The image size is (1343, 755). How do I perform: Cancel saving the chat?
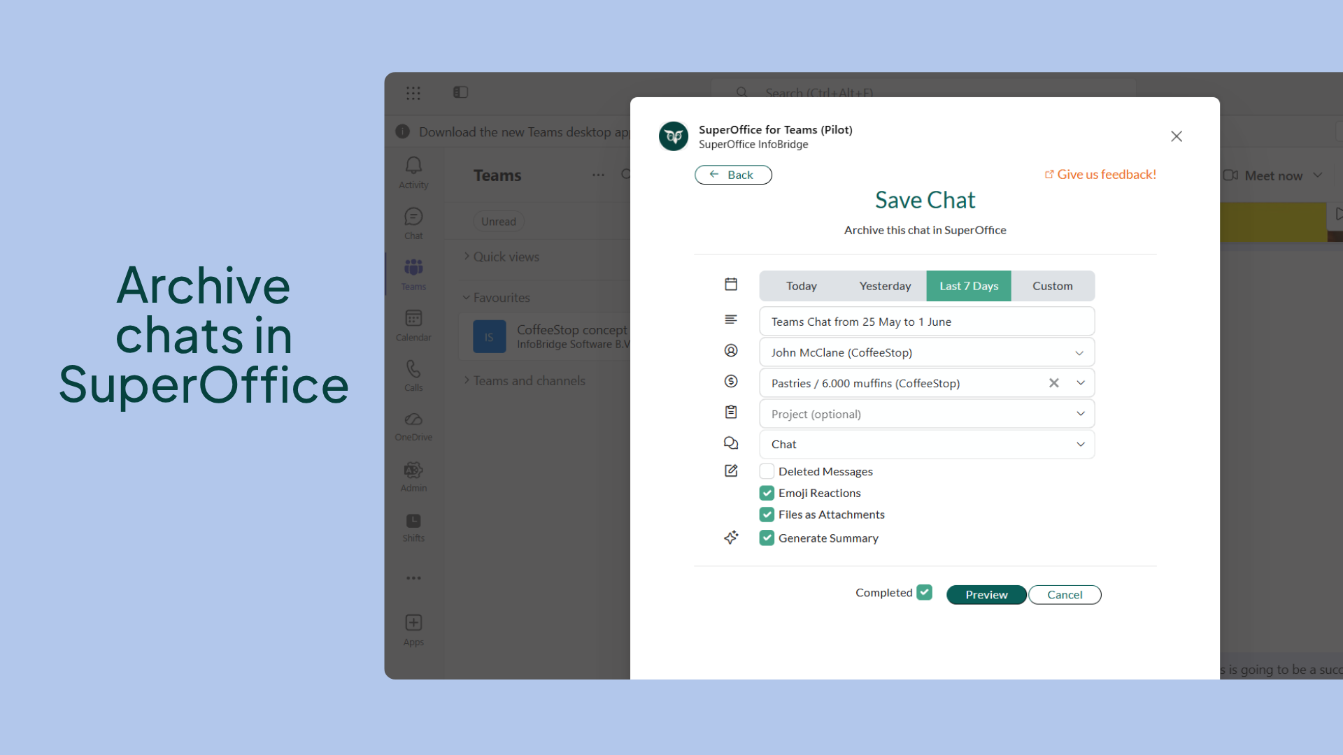tap(1065, 594)
